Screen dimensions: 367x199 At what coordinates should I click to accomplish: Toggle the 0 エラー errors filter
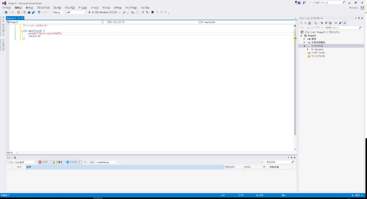click(x=44, y=162)
